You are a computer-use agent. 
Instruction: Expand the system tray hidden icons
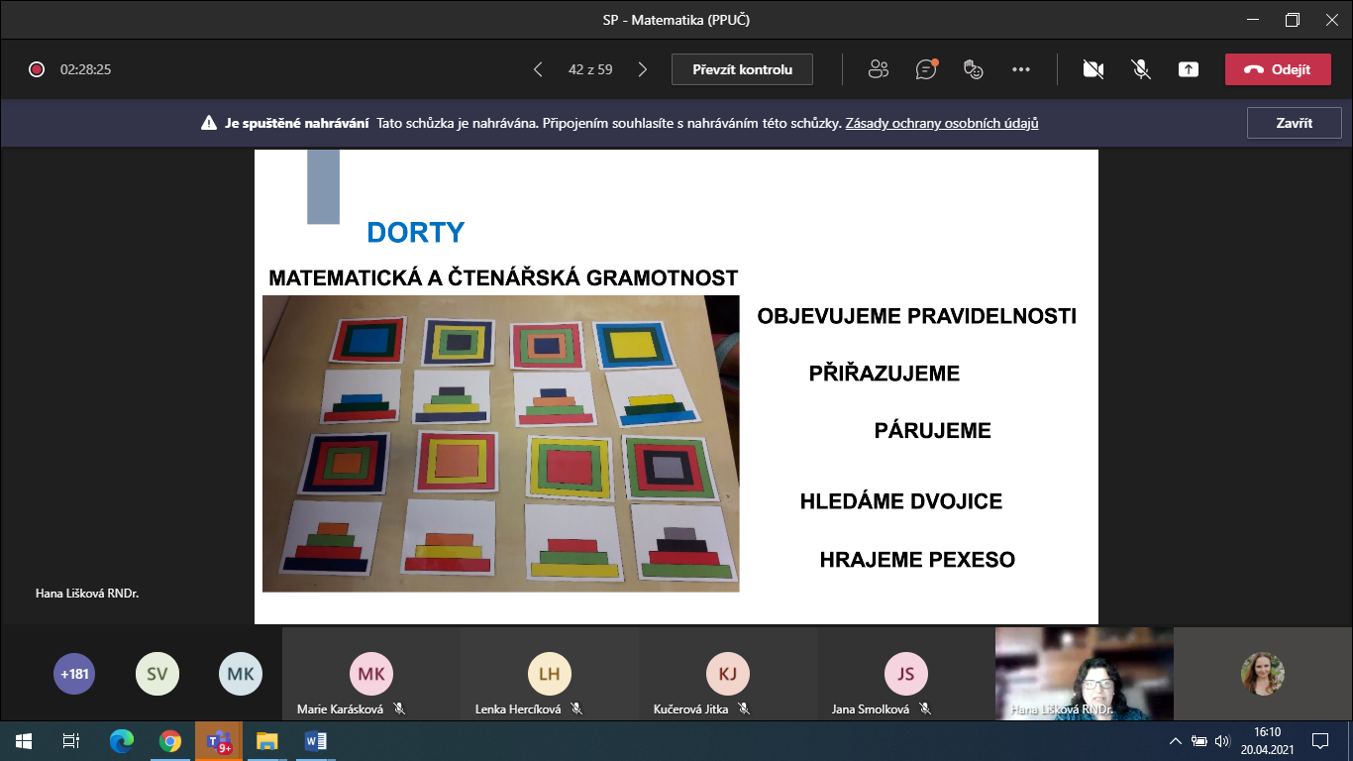tap(1175, 741)
